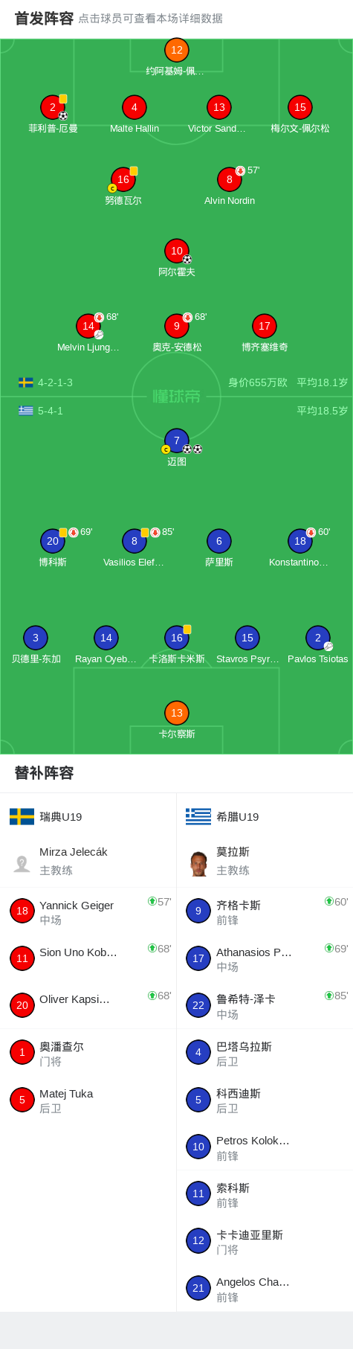Open orange number 13 卡尔察斯 goalkeeper icon
The image size is (353, 1349).
click(x=176, y=713)
